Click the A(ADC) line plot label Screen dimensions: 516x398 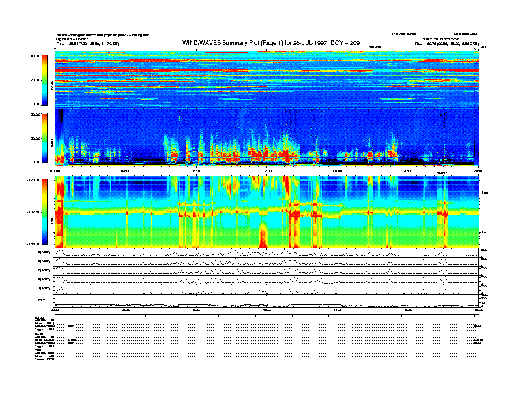pyautogui.click(x=44, y=289)
